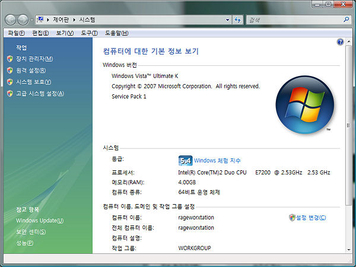356x267 pixels.
Task: Click the 5.4 experience index score badge
Action: 185,161
